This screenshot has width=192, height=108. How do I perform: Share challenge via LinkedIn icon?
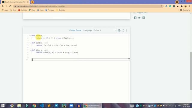pos(144,18)
